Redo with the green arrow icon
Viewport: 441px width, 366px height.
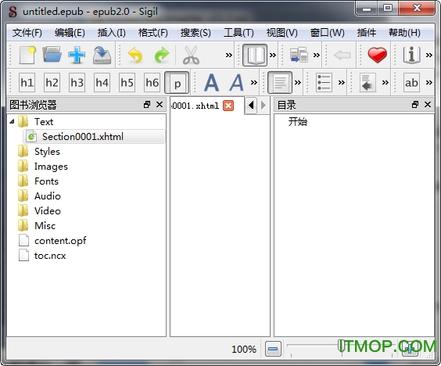coord(162,55)
